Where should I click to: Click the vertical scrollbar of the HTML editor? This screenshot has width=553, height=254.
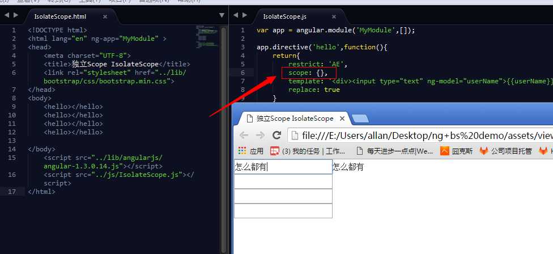[223, 139]
